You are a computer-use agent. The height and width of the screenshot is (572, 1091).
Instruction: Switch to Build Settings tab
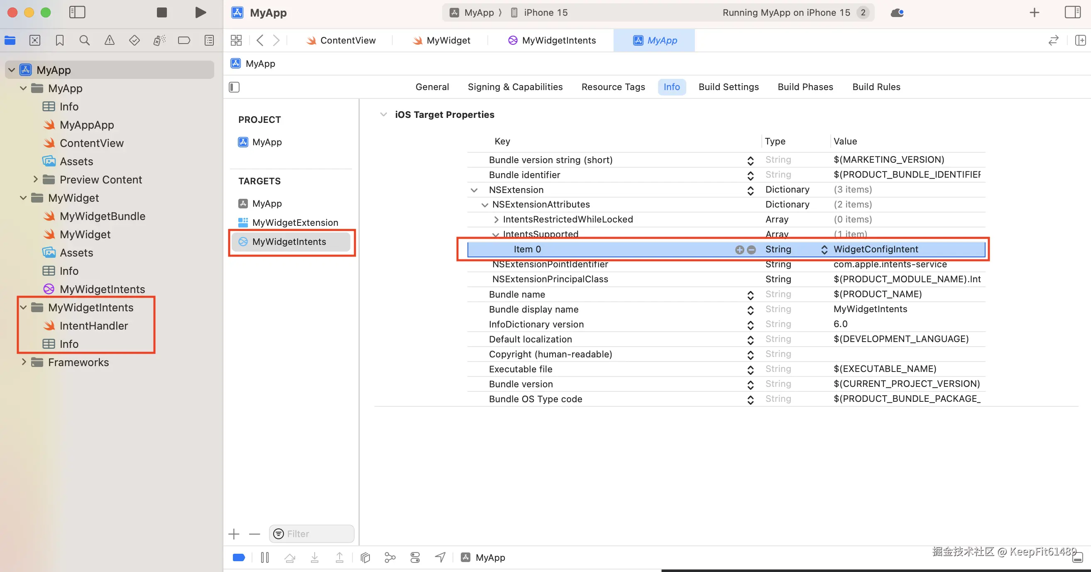point(729,87)
